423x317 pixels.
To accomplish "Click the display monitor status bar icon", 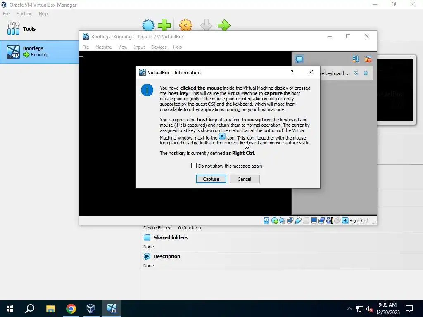I will coord(314,220).
